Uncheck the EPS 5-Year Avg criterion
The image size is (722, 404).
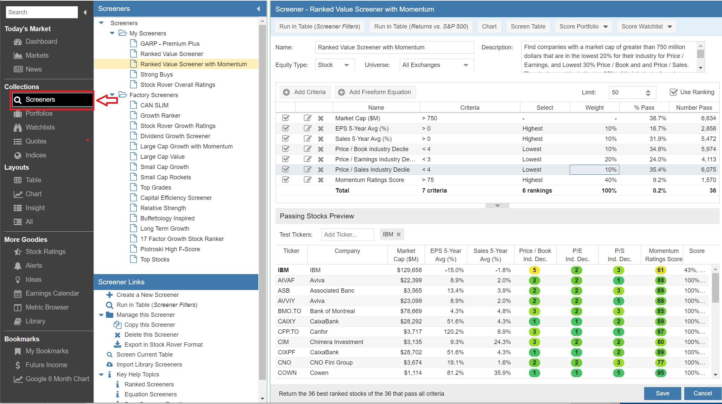pos(285,129)
